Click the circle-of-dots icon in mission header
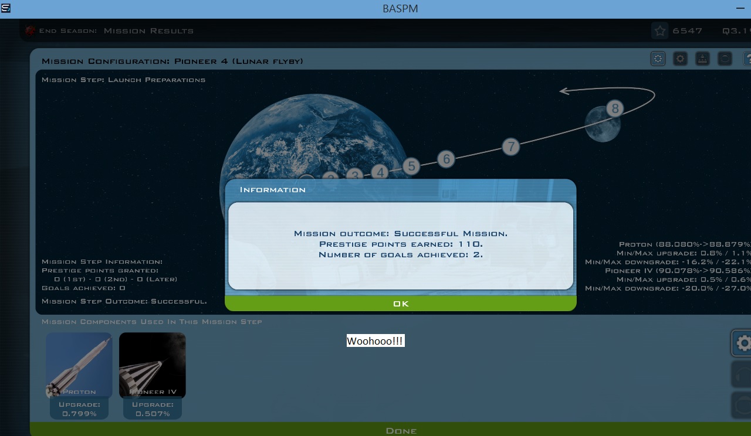Viewport: 751px width, 436px height. [658, 59]
